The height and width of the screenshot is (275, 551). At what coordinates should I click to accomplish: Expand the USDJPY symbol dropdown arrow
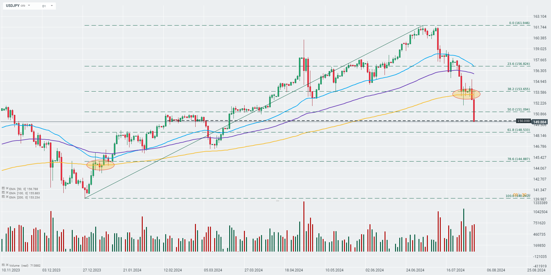[x=29, y=6]
